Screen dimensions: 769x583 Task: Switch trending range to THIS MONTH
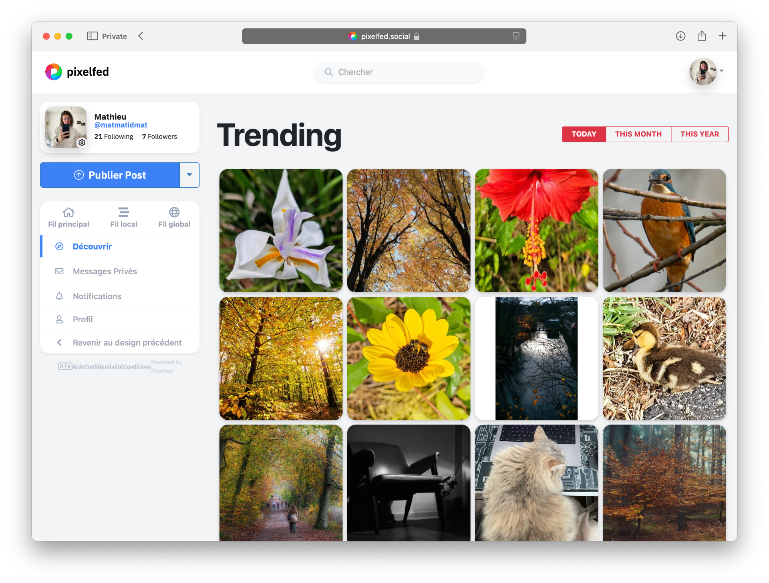[638, 134]
